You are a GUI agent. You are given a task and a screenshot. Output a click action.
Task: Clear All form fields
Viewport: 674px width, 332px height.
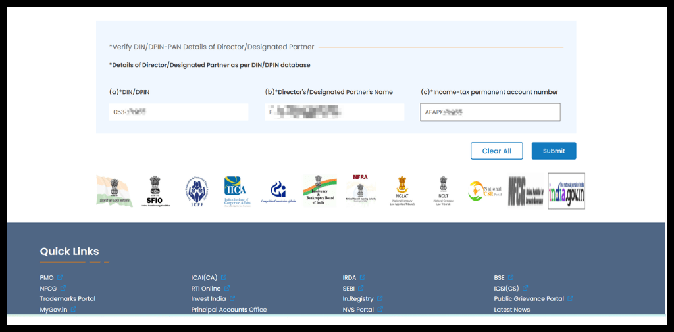tap(497, 151)
